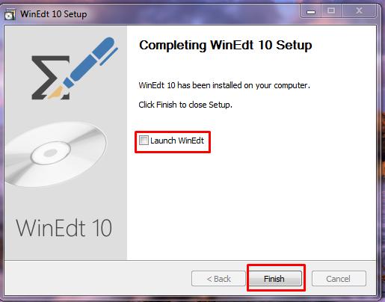This screenshot has height=302, width=385.
Task: Go to the previous page with Back
Action: [218, 279]
